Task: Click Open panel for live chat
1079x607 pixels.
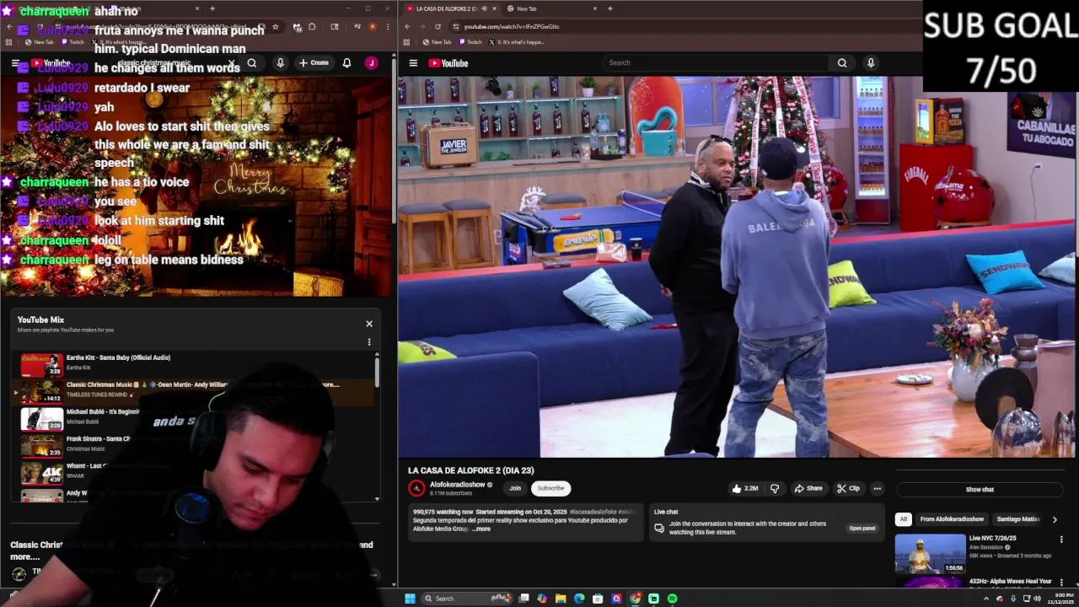Action: click(x=862, y=529)
